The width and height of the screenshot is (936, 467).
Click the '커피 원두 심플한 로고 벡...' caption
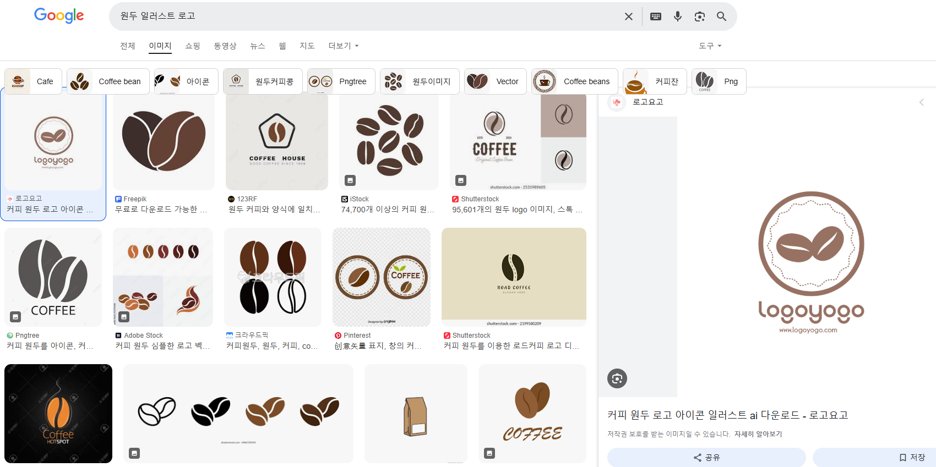[x=162, y=346]
